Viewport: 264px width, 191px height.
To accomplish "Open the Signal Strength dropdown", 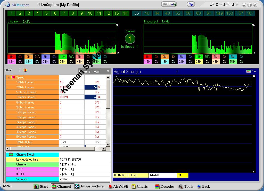I will click(x=177, y=72).
